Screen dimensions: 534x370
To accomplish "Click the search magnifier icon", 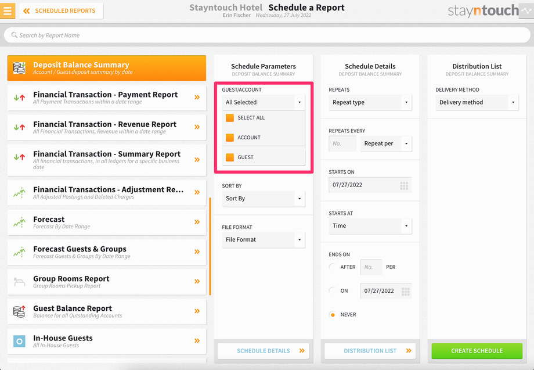I will [14, 35].
